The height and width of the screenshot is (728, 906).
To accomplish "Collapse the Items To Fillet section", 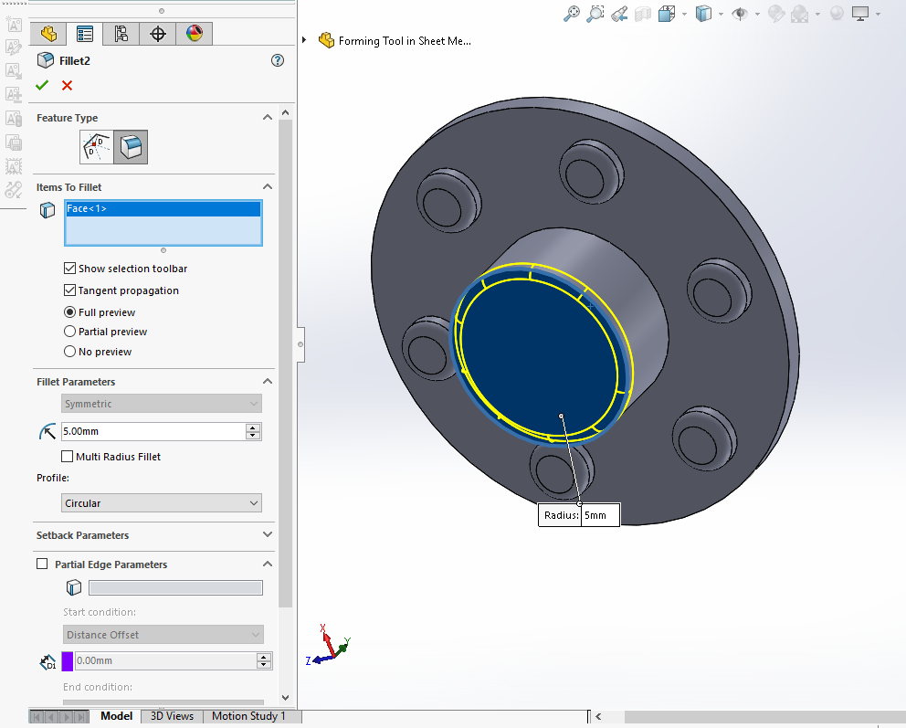I will tap(268, 187).
